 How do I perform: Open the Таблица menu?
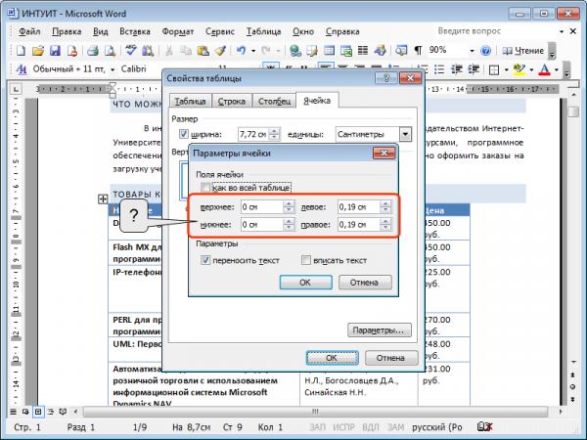(263, 32)
